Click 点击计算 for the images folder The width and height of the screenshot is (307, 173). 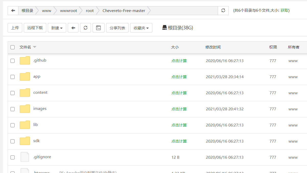coord(179,109)
